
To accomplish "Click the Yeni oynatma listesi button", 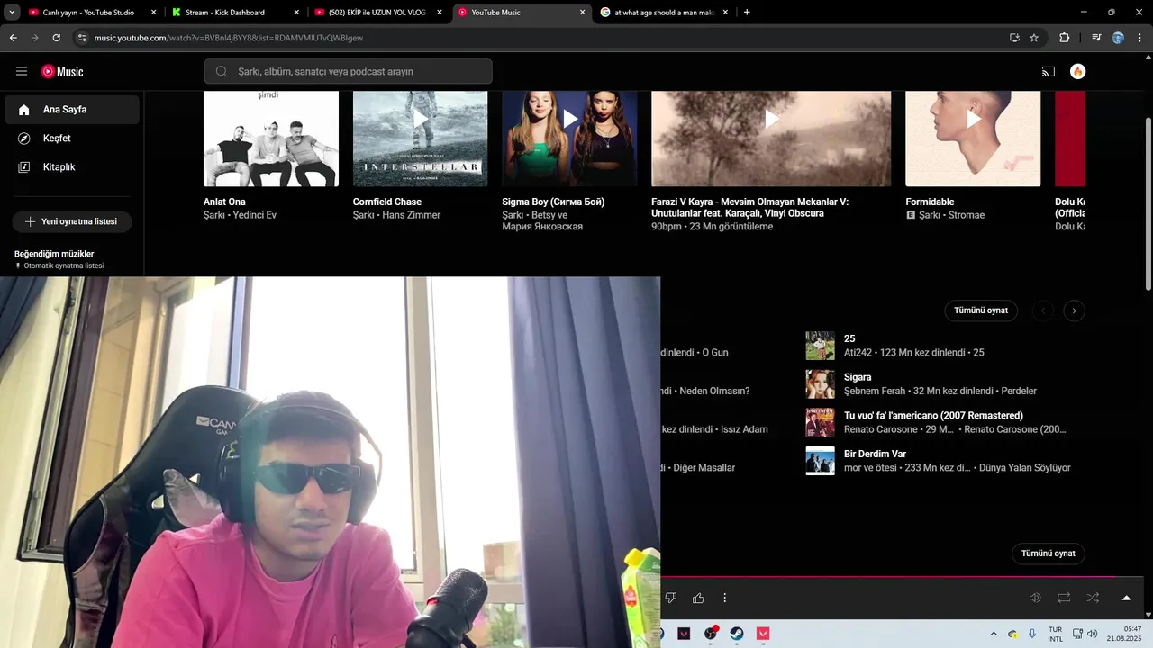I will [72, 221].
